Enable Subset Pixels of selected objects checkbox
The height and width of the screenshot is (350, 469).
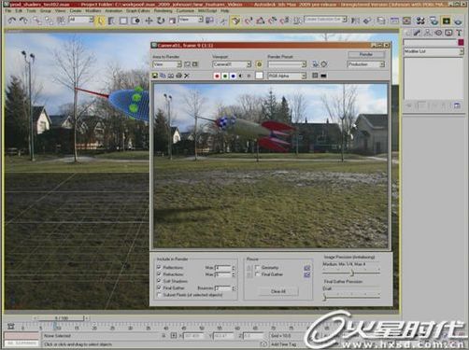coord(159,294)
